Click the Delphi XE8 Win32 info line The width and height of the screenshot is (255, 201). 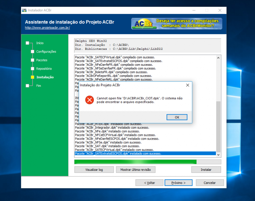pos(91,41)
